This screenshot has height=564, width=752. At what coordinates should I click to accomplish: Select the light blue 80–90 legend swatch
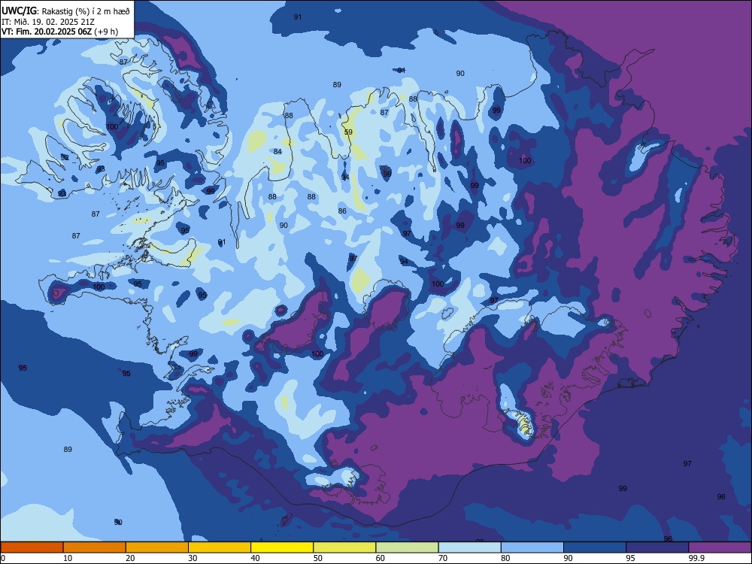pos(532,547)
